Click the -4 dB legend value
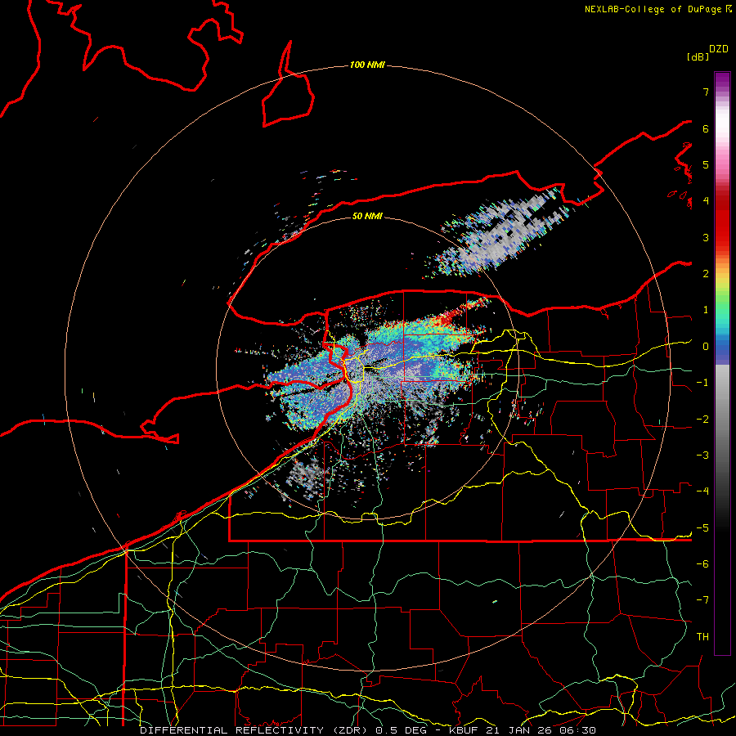Image resolution: width=736 pixels, height=736 pixels. coord(702,491)
